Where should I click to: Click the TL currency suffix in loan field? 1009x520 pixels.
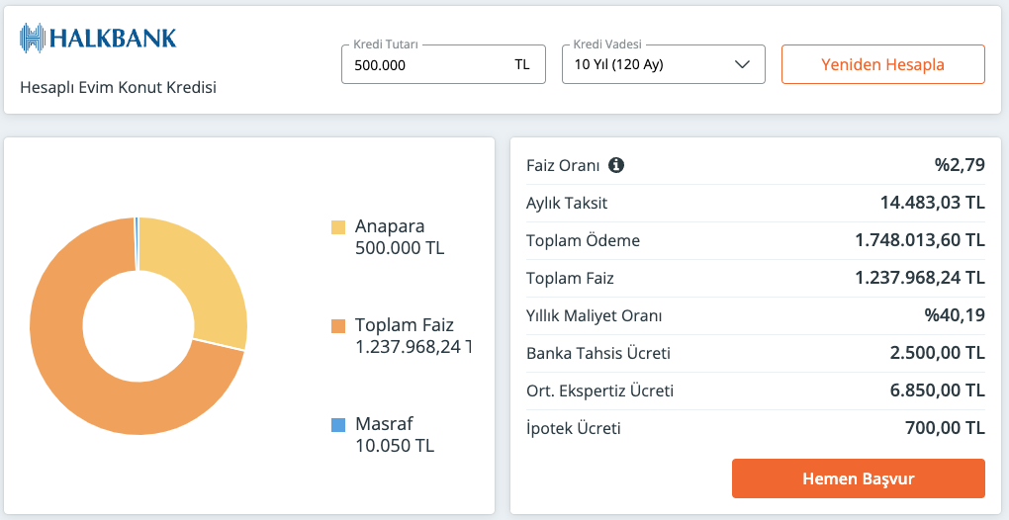522,64
